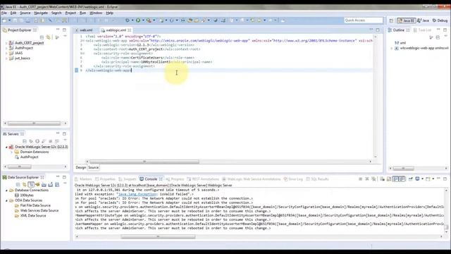Maximize the editor area

pos(378,30)
